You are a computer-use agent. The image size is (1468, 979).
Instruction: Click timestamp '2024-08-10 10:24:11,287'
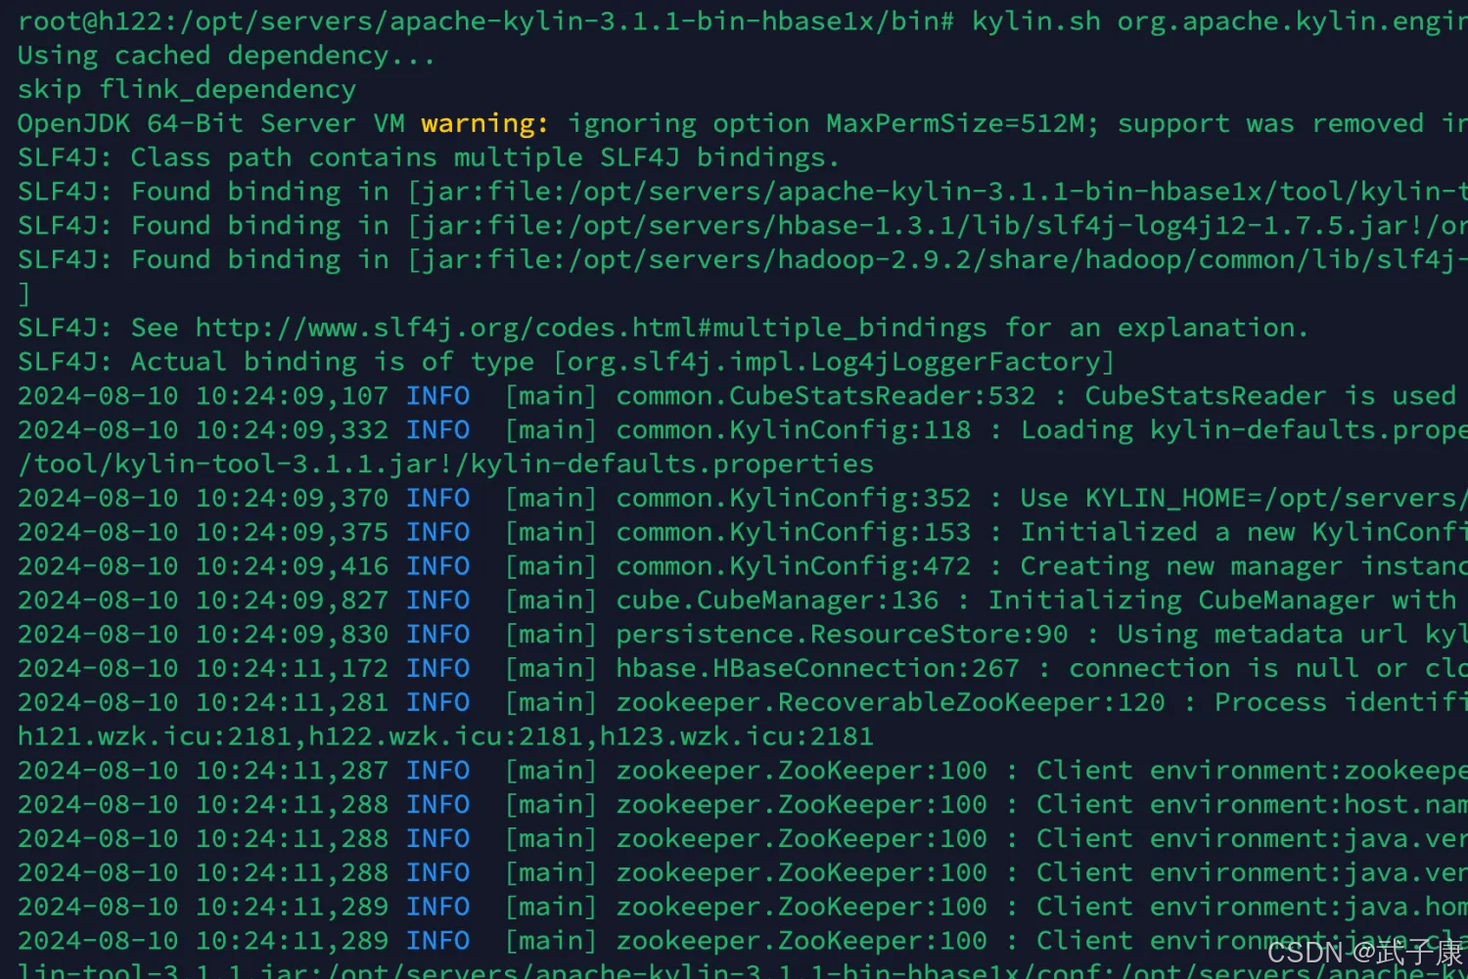(203, 771)
